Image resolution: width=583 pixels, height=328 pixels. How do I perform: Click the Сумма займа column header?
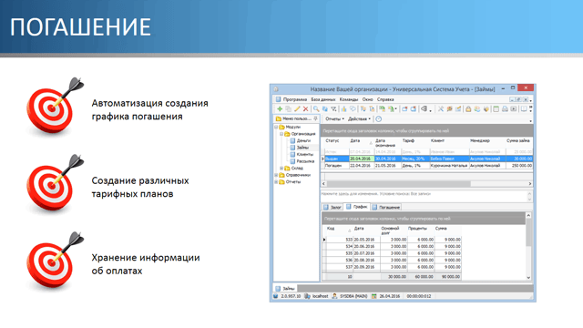[x=518, y=141]
